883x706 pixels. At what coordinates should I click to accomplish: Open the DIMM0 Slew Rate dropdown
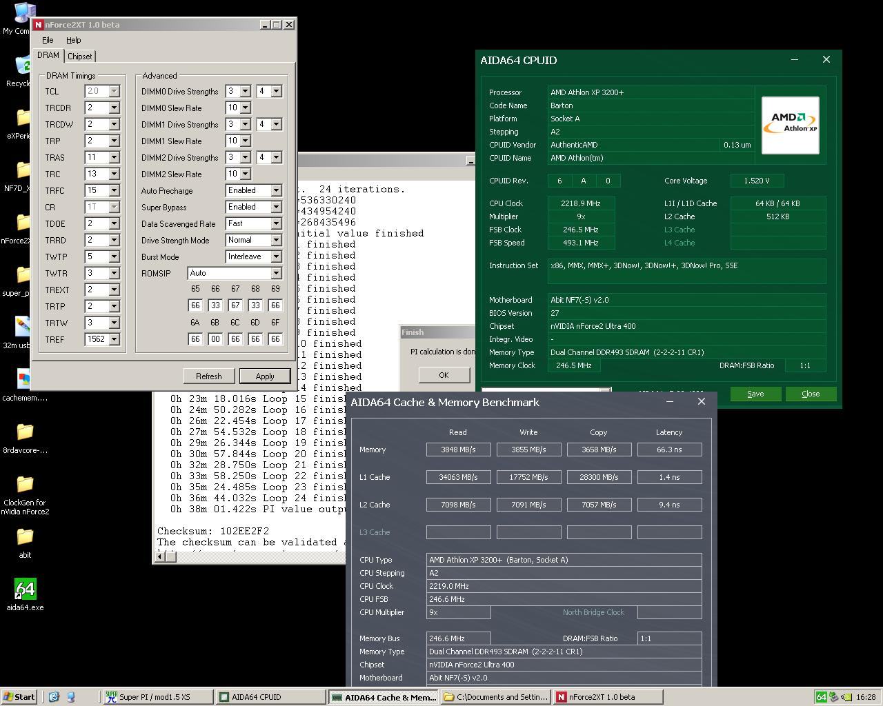[x=245, y=108]
